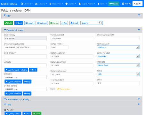Viewport: 144px width, 115px height.
Task: Open the CZE language dropdown in navbar
Action: pyautogui.click(x=137, y=4)
